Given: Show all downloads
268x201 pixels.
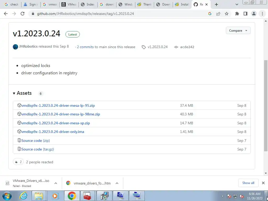Looking at the screenshot, I should [248, 183].
